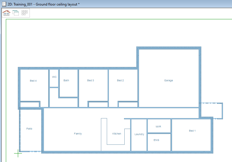Select the 'ENS' room label
The width and height of the screenshot is (232, 162).
[157, 140]
